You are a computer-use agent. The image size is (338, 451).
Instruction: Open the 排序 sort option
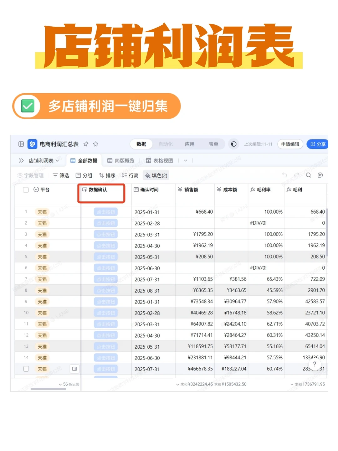(x=107, y=175)
